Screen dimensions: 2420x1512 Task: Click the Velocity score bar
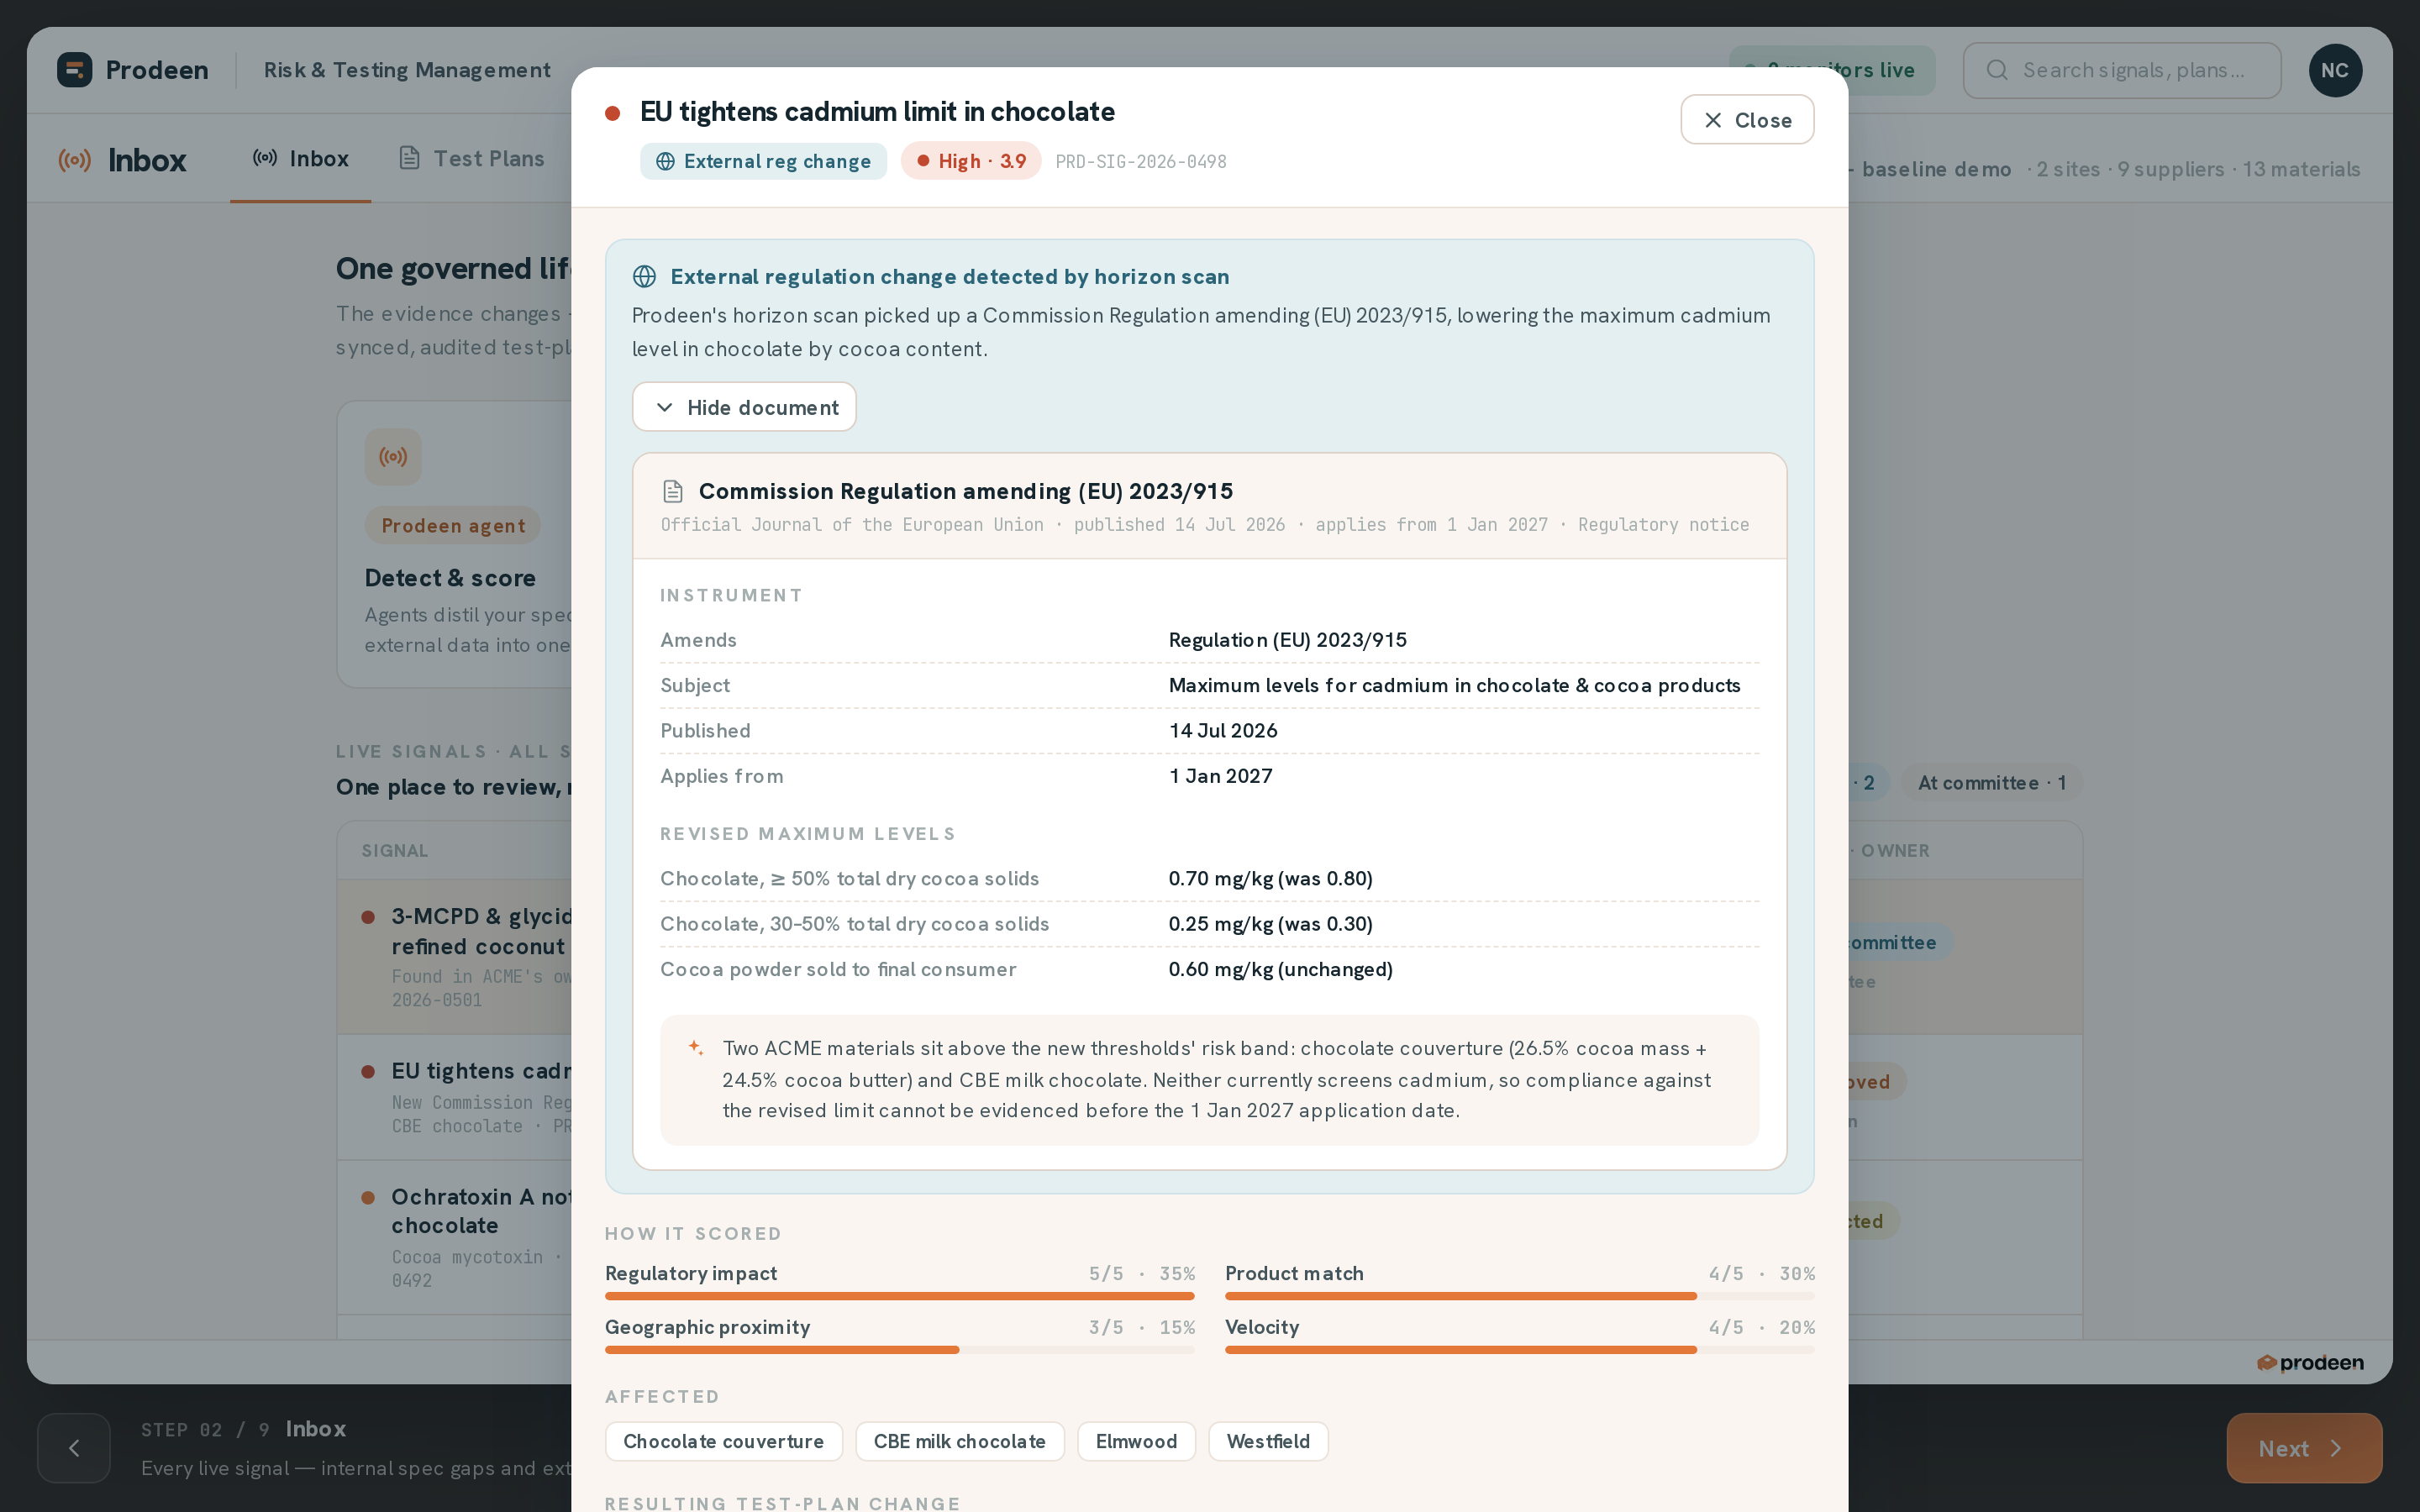[1519, 1350]
